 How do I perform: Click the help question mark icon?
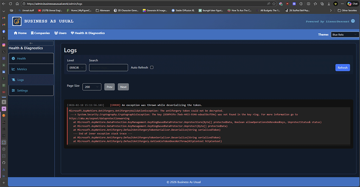(353, 21)
